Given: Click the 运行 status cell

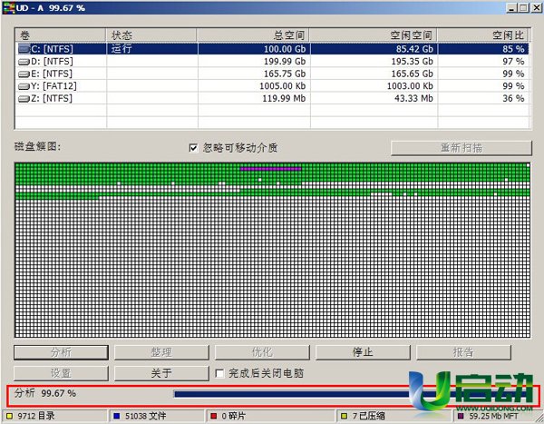Looking at the screenshot, I should click(x=152, y=49).
